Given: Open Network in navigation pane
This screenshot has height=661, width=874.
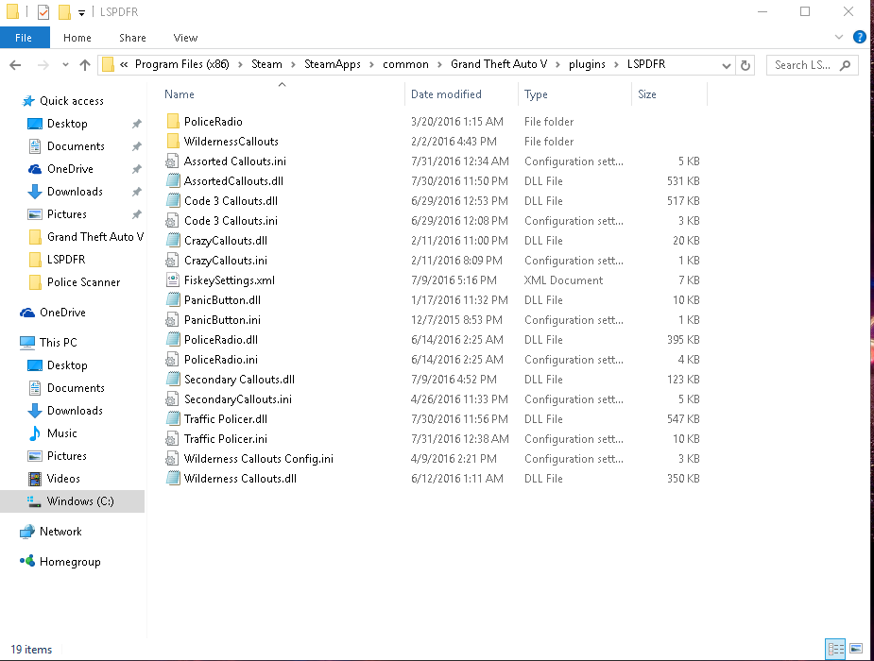Looking at the screenshot, I should coord(60,532).
